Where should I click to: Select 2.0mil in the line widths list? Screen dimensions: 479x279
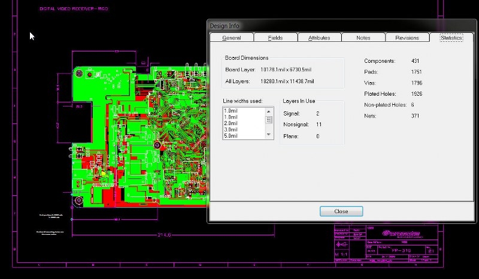click(231, 123)
